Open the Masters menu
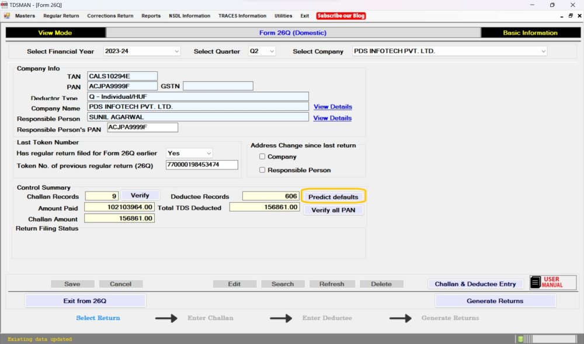 pyautogui.click(x=25, y=16)
